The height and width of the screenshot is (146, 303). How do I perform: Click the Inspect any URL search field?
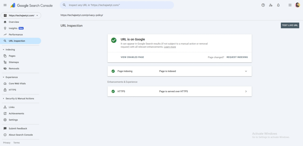(118, 5)
